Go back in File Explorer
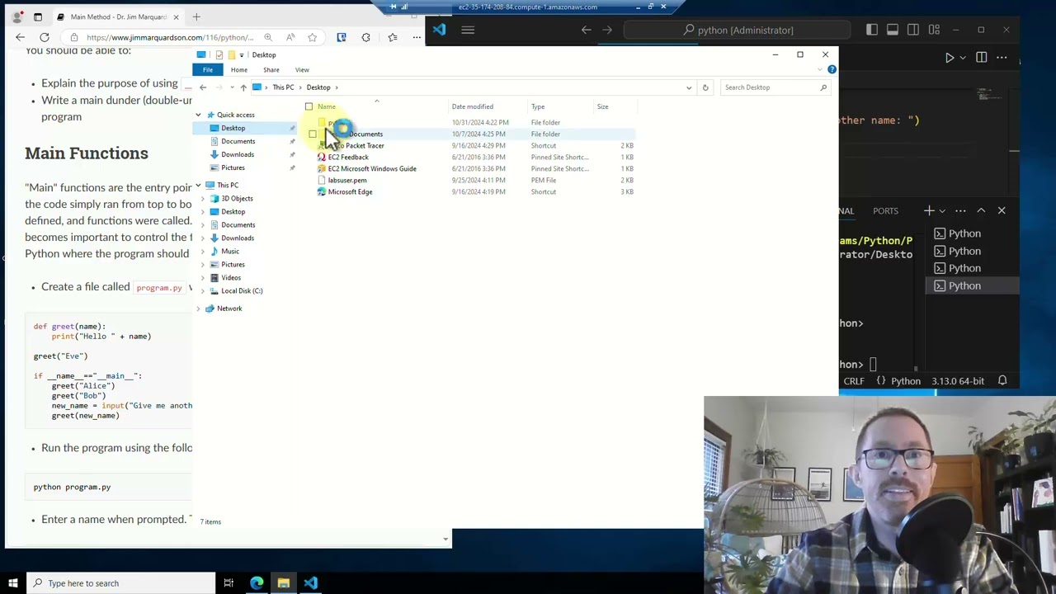The height and width of the screenshot is (594, 1056). (203, 87)
